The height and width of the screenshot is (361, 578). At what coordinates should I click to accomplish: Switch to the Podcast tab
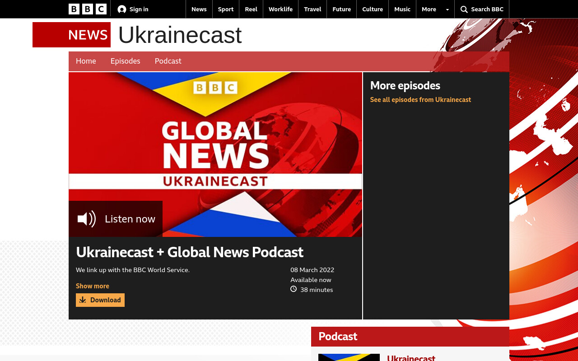click(x=168, y=61)
